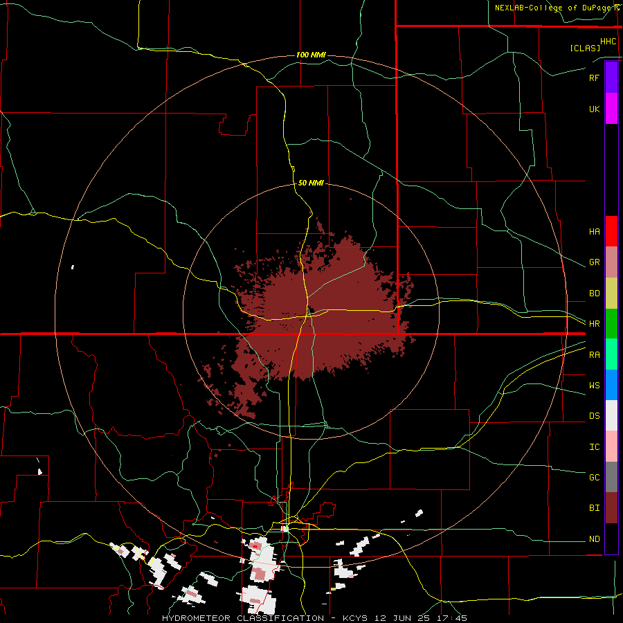This screenshot has height=623, width=623.
Task: Click the DS legend label
Action: click(594, 416)
